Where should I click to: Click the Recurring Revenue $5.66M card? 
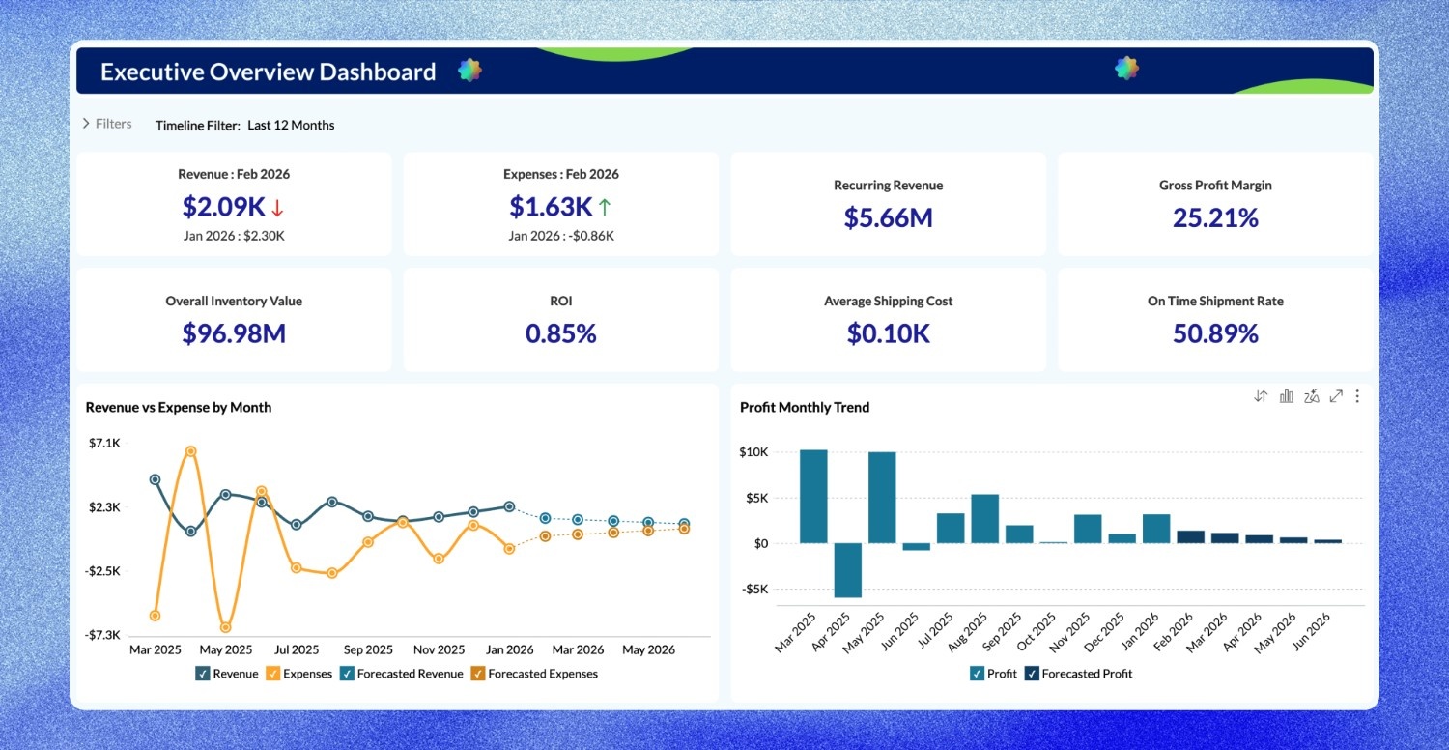point(888,204)
